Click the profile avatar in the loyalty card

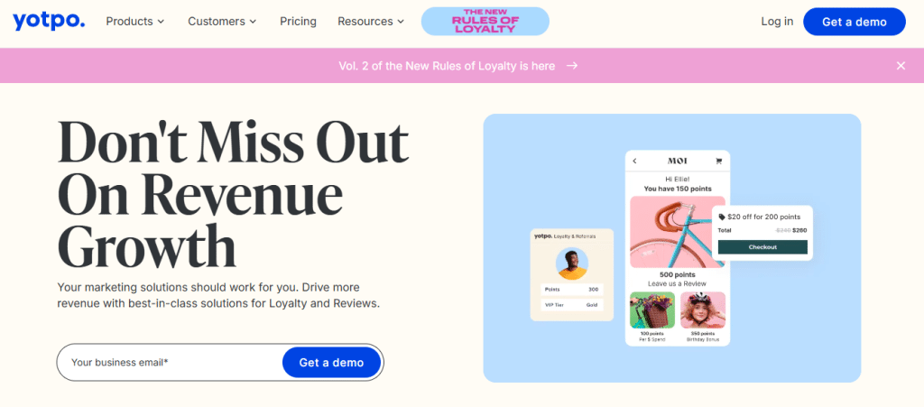tap(571, 264)
